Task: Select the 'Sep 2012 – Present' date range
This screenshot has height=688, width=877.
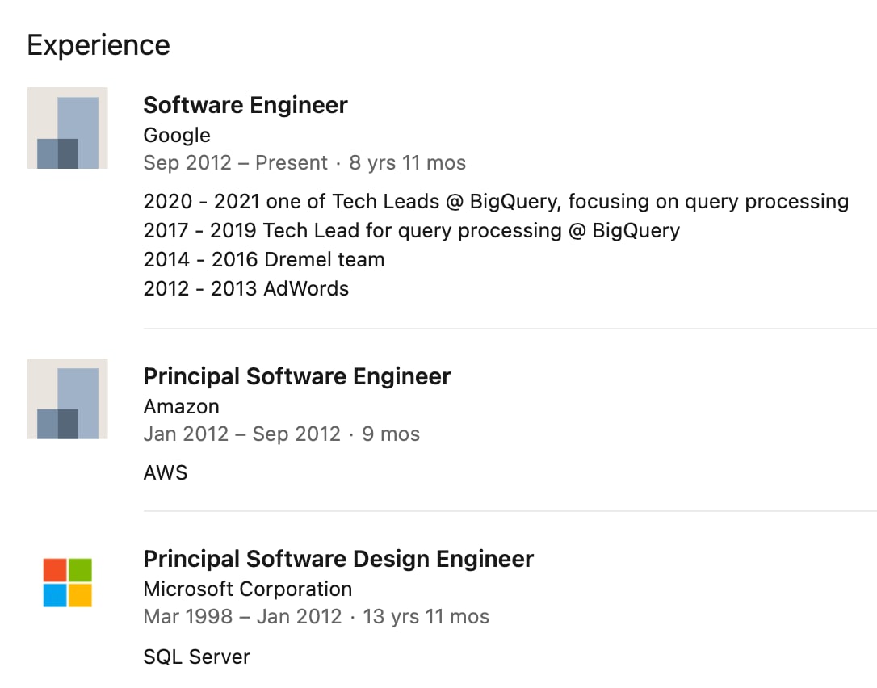Action: (x=236, y=163)
